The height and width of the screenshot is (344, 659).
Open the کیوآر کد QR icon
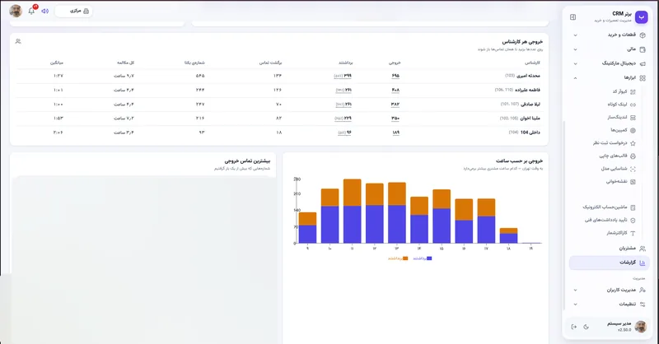click(x=633, y=91)
